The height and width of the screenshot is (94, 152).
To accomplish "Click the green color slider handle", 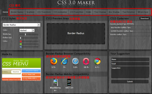I will point(21,44).
